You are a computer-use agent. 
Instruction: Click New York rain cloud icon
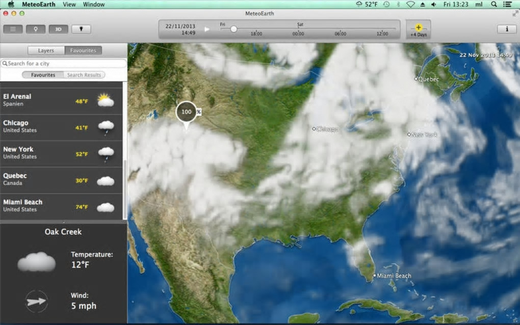coord(106,154)
